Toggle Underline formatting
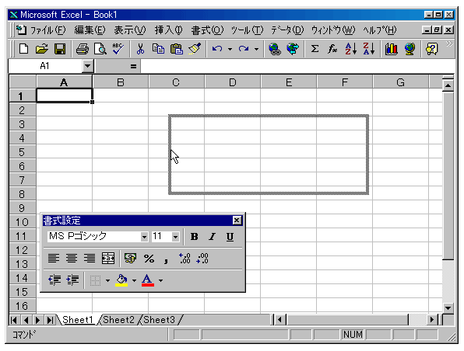Image resolution: width=464 pixels, height=351 pixels. [230, 237]
